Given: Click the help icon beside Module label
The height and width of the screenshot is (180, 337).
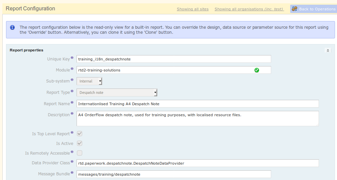Looking at the screenshot, I should tap(72, 69).
